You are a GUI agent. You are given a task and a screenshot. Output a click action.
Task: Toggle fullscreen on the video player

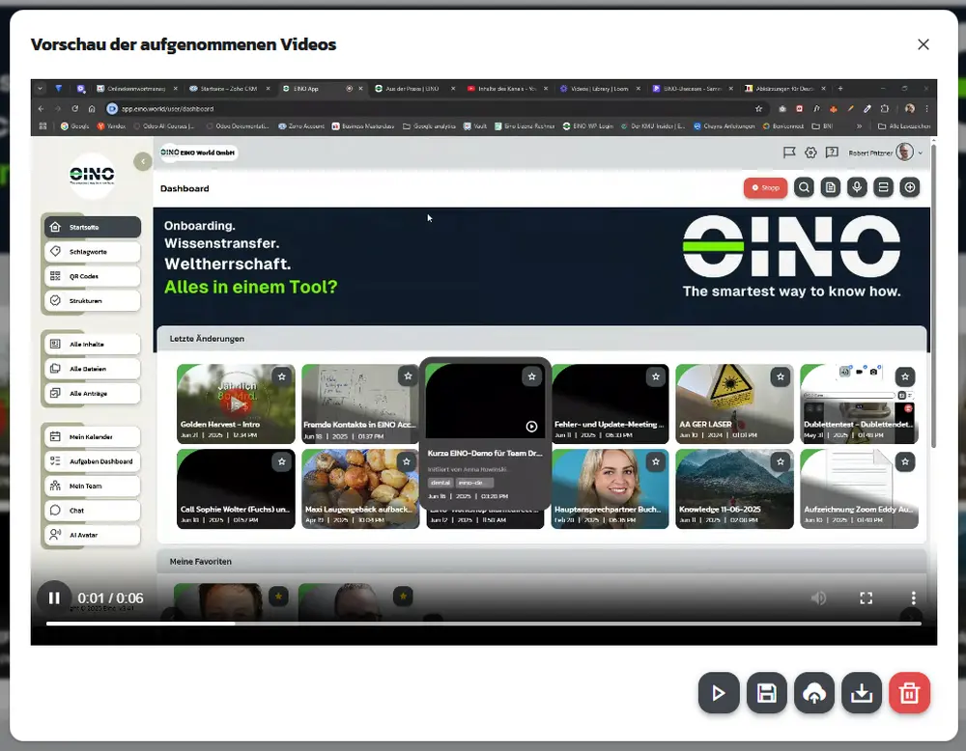pos(866,598)
